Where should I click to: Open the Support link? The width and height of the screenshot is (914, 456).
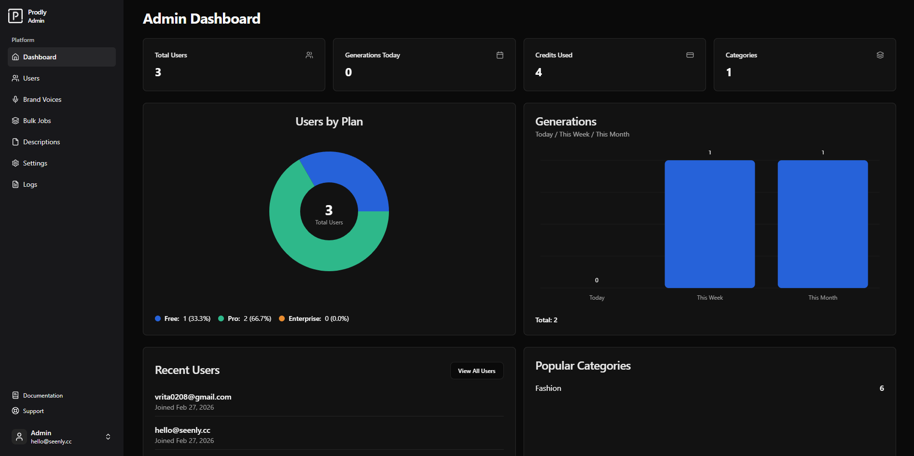[34, 411]
